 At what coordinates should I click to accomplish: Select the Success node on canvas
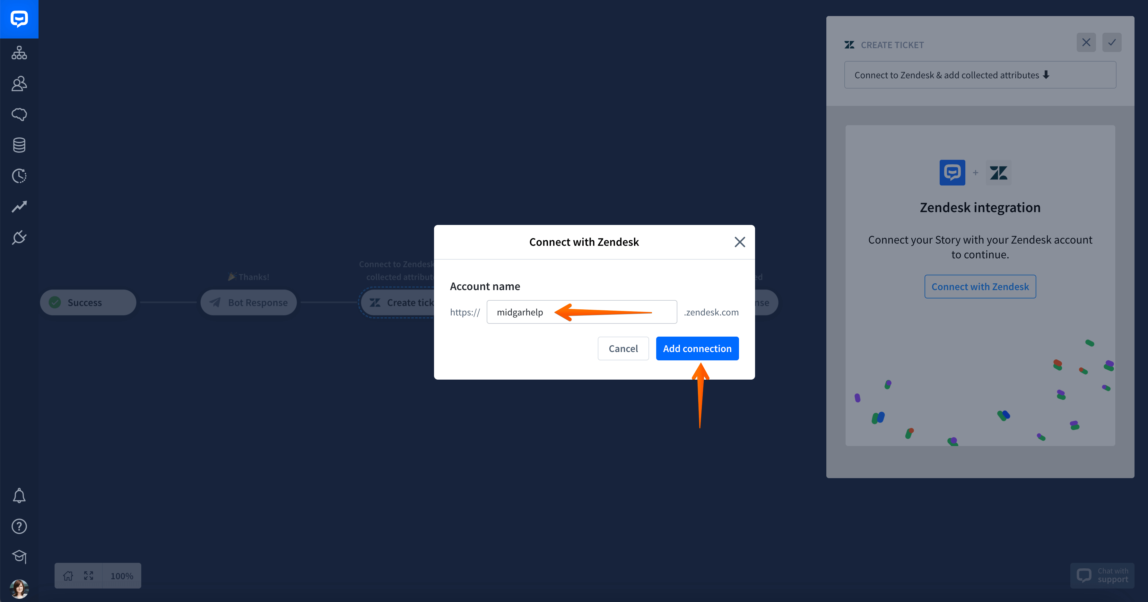[x=88, y=303]
